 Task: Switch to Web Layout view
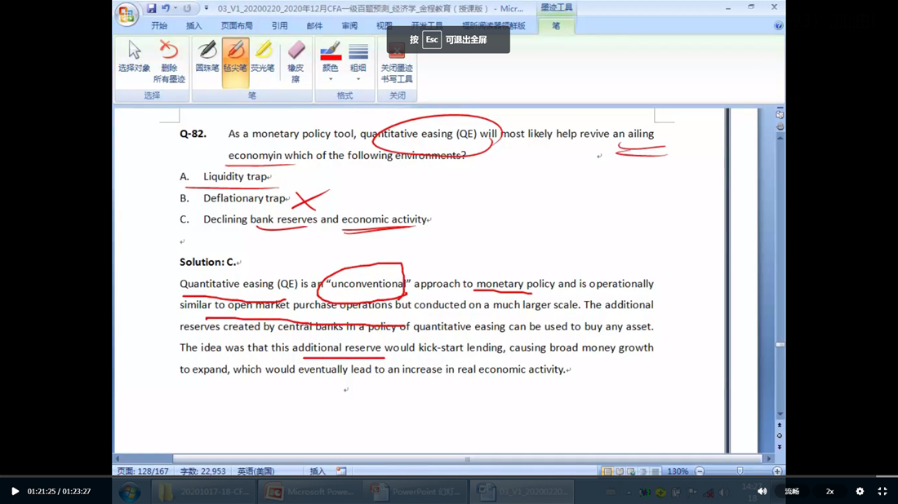tap(631, 471)
